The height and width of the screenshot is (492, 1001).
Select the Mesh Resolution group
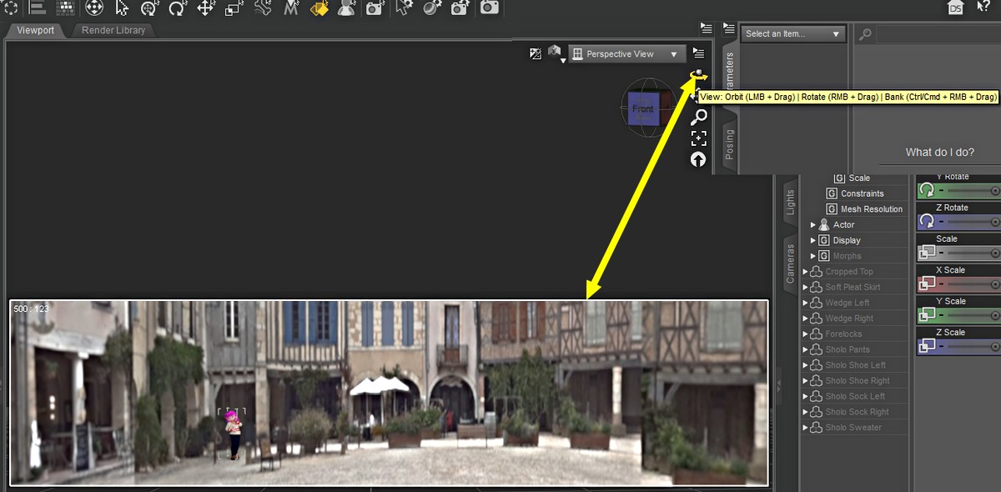point(872,209)
